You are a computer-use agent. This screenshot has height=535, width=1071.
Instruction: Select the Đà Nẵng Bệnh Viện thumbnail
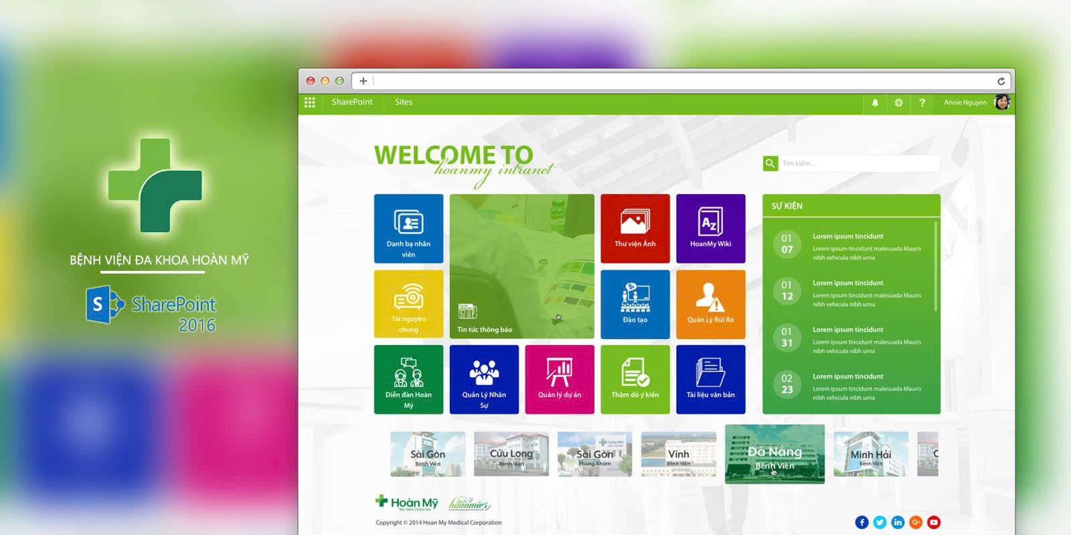tap(774, 454)
